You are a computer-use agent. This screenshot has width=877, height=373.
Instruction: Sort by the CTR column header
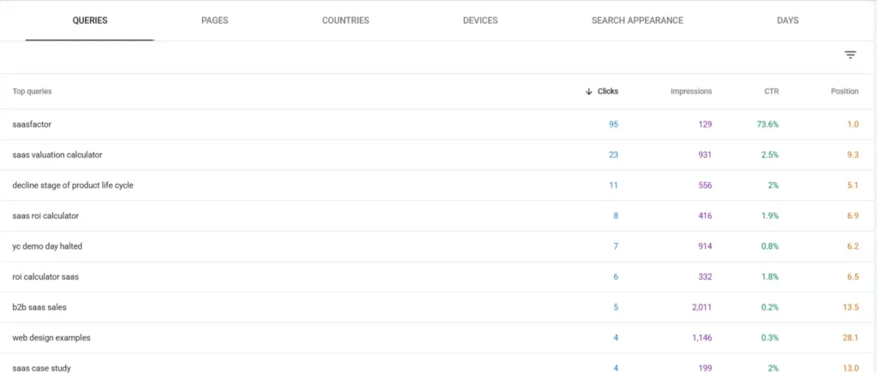[x=772, y=92]
